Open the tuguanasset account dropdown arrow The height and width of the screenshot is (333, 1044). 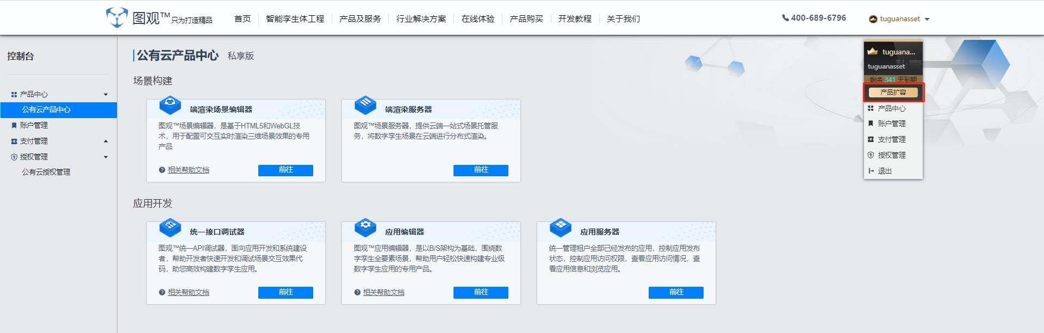coord(927,19)
